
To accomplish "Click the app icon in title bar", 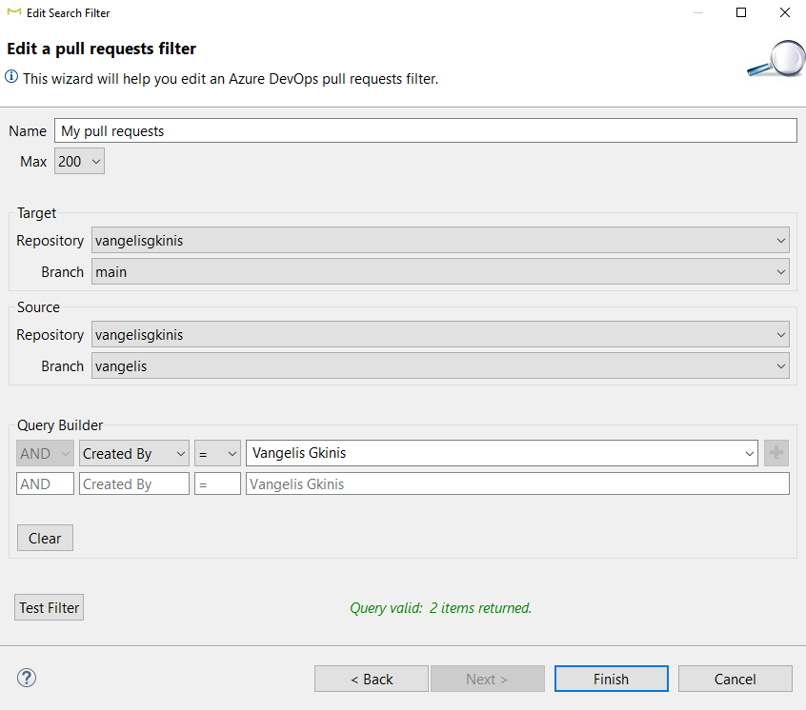I will tap(13, 13).
